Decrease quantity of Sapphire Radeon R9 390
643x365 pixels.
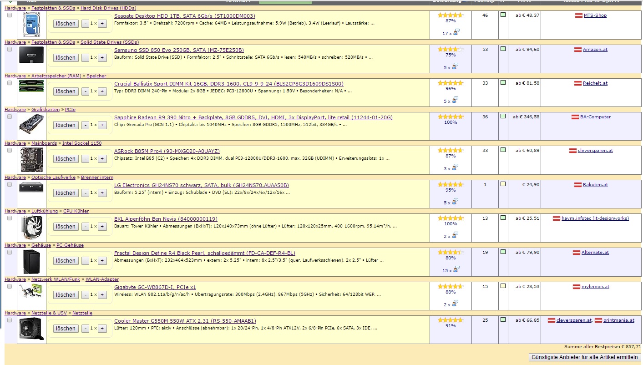click(85, 125)
